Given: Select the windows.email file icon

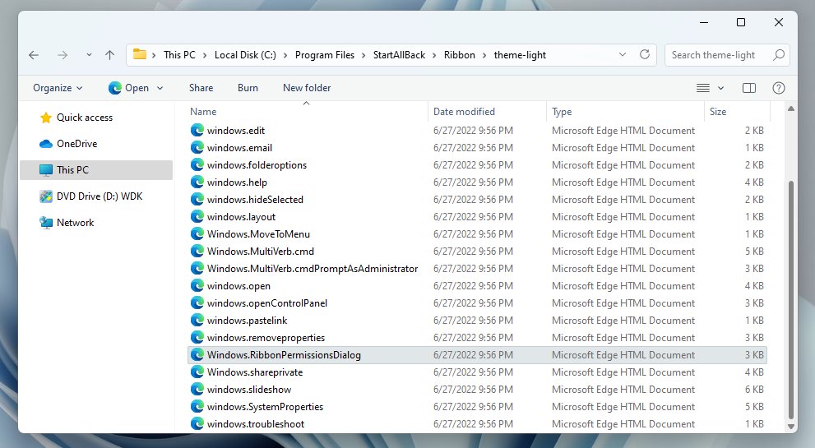Looking at the screenshot, I should (197, 148).
